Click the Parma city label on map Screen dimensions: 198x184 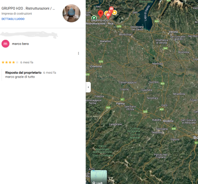coord(120,103)
